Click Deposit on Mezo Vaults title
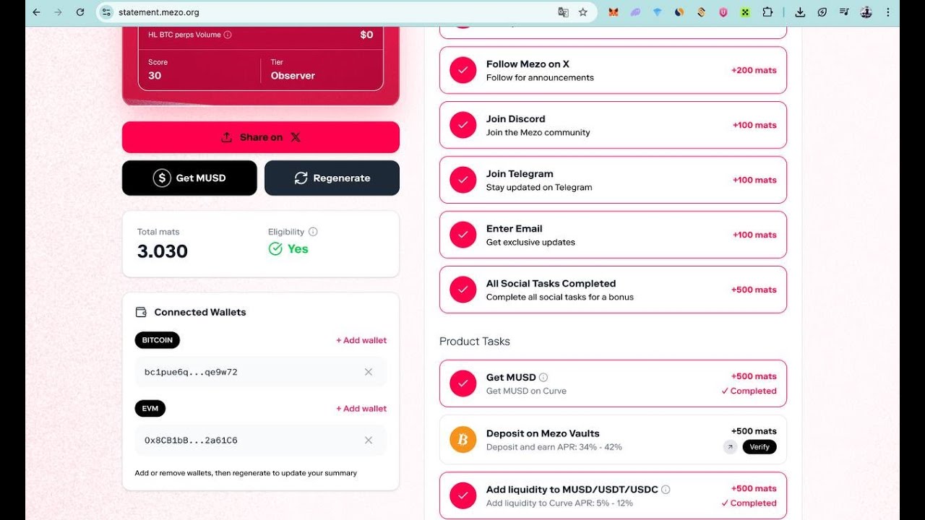Screen dimensions: 925x520 (543, 433)
